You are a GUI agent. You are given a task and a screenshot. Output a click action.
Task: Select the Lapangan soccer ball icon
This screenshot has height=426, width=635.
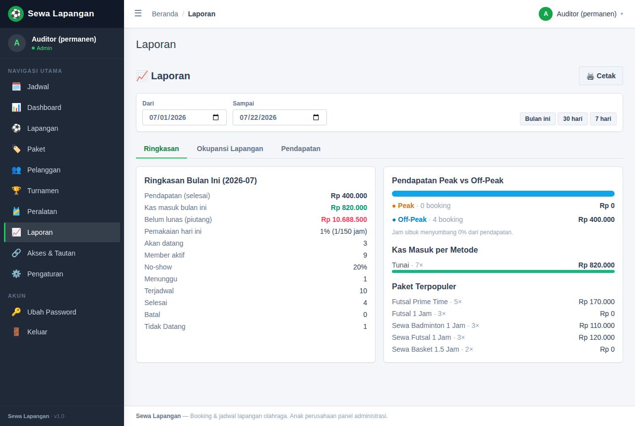(16, 128)
